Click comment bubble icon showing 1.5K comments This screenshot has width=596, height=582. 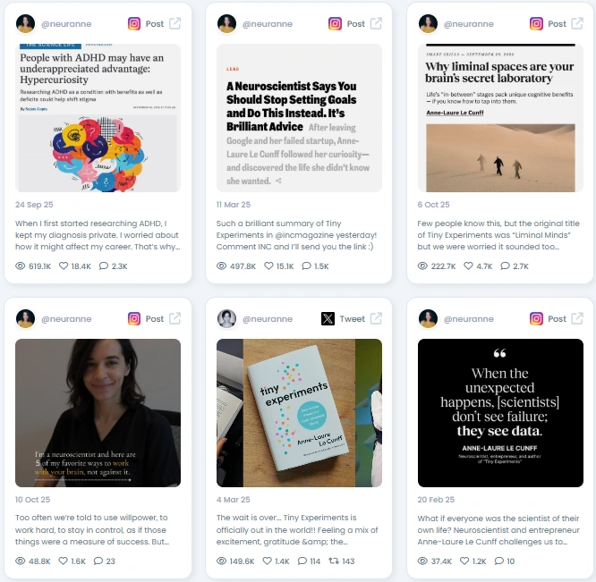pyautogui.click(x=306, y=266)
